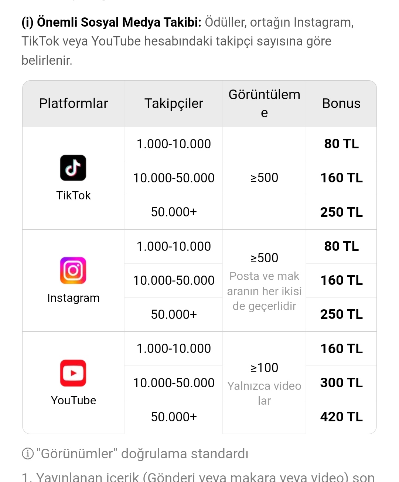Select the 300 TL bonus cell
The width and height of the screenshot is (399, 482).
pyautogui.click(x=341, y=383)
